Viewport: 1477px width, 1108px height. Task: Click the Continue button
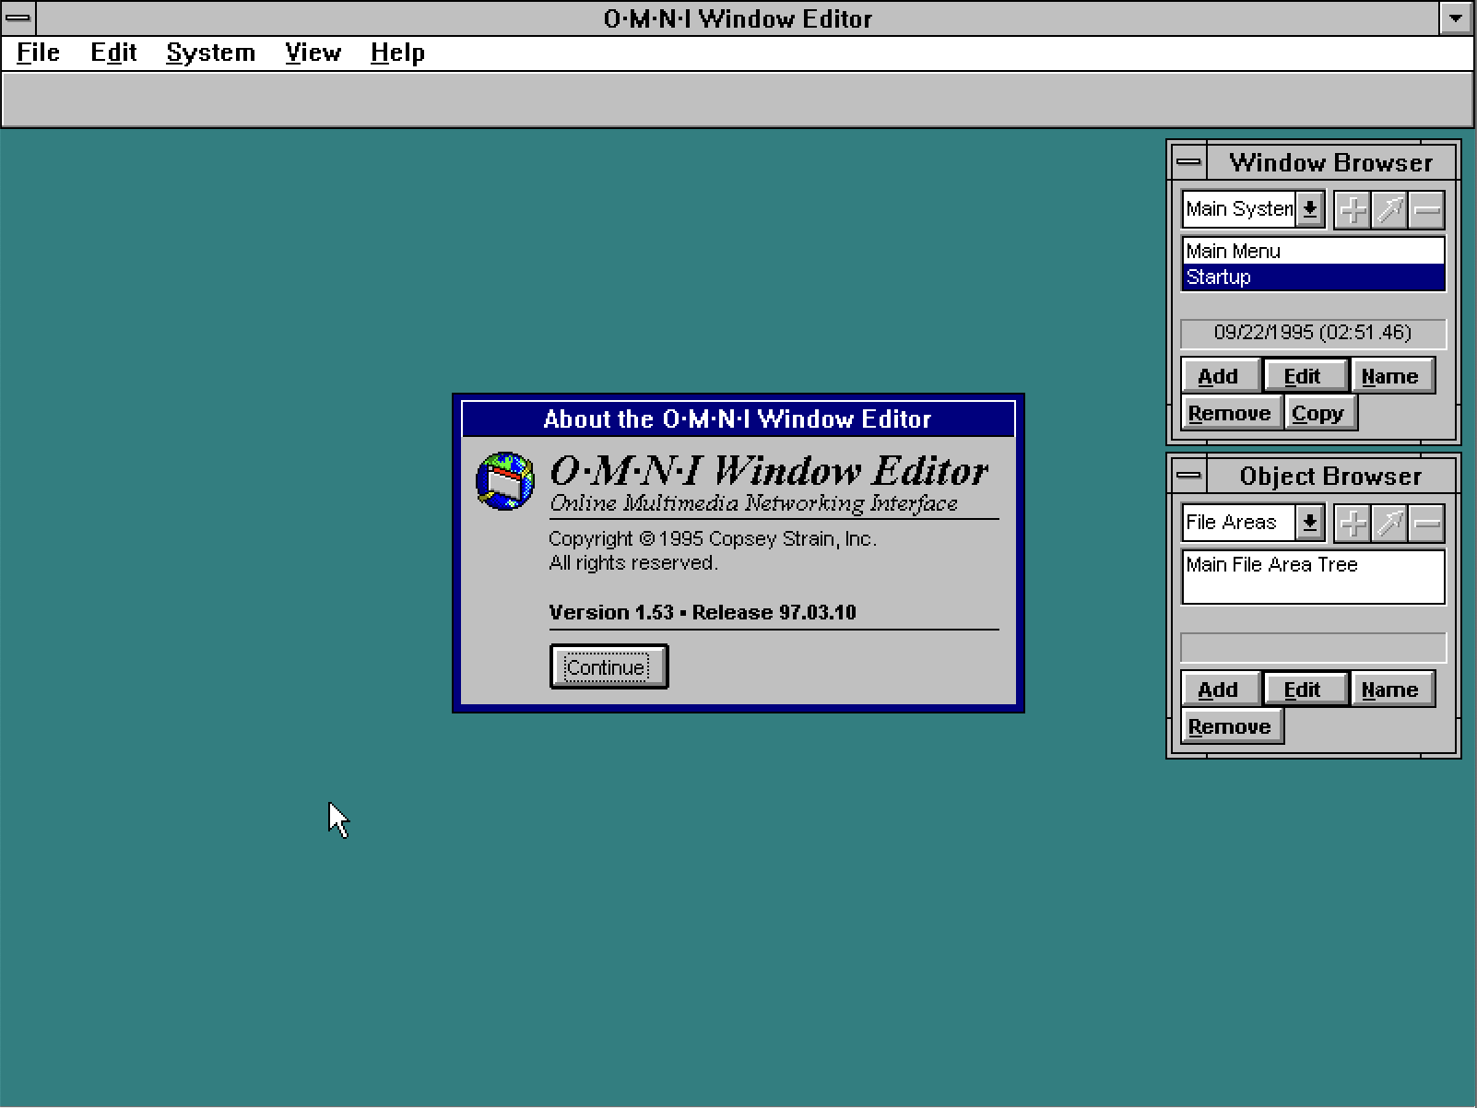pos(609,666)
